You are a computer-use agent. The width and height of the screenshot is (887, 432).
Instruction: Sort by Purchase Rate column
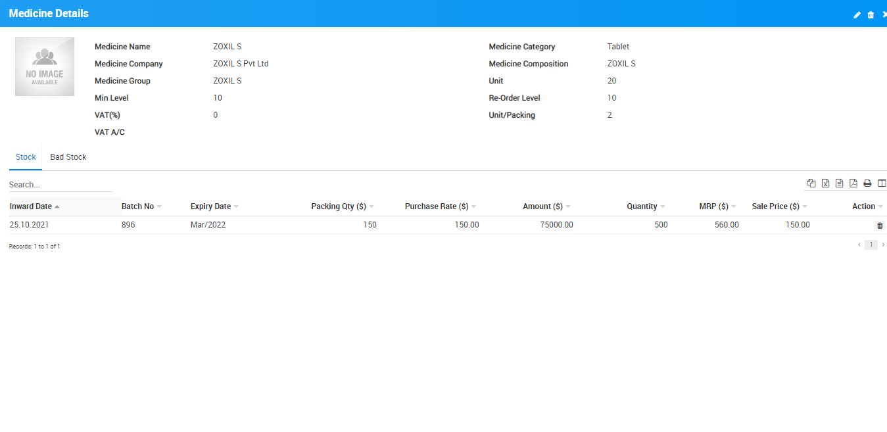coord(437,206)
